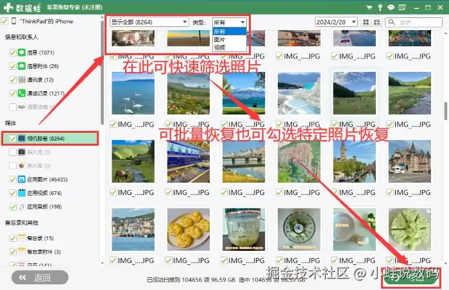Toggle the "ThinkPad"的 iPhone device checkbox
Viewport: 449px width, 290px height.
point(4,21)
